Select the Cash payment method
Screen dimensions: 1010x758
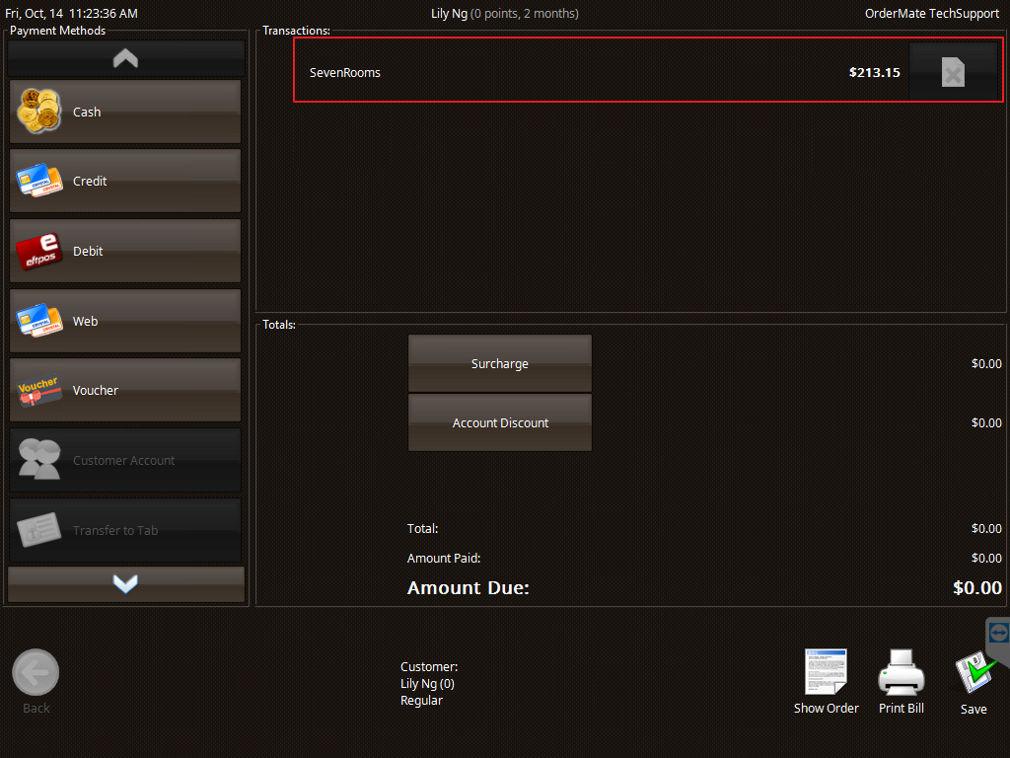tap(124, 111)
